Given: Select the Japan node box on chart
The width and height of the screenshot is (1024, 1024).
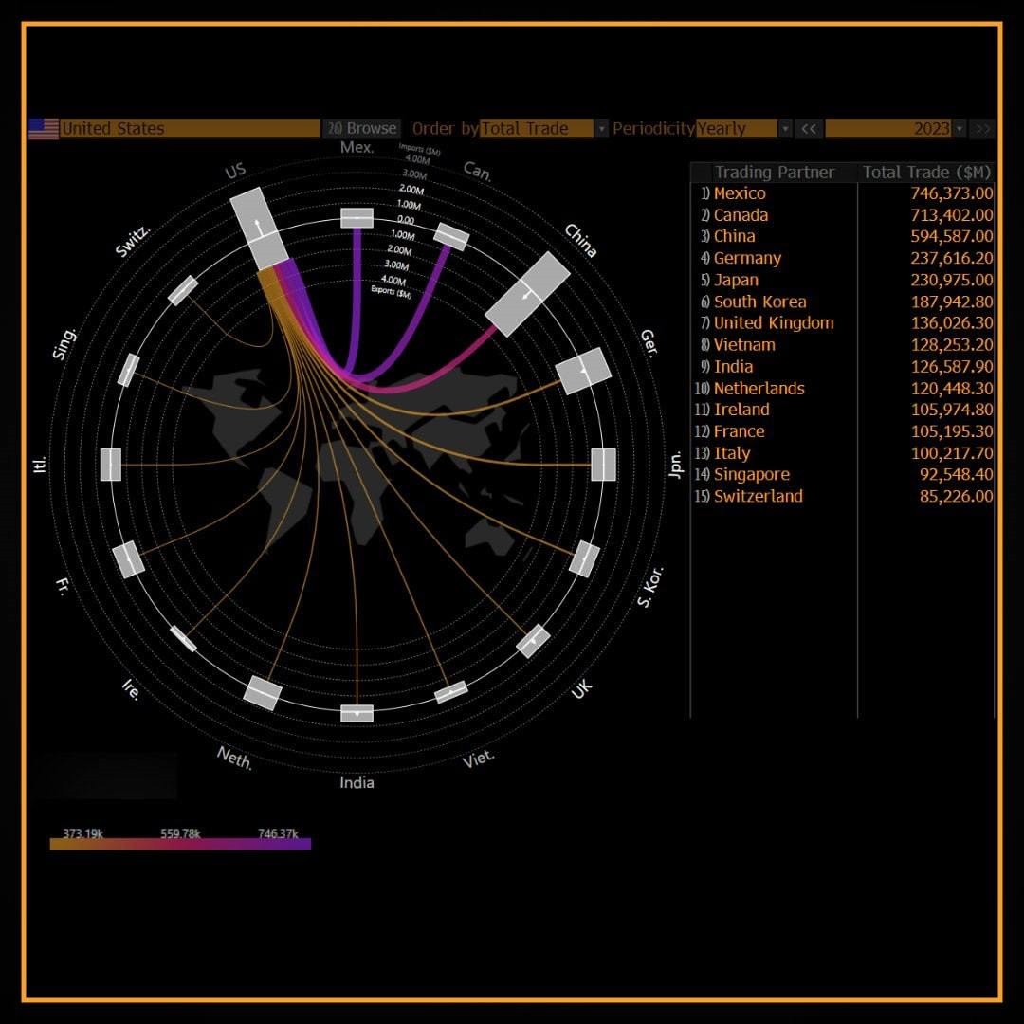Looking at the screenshot, I should tap(603, 465).
